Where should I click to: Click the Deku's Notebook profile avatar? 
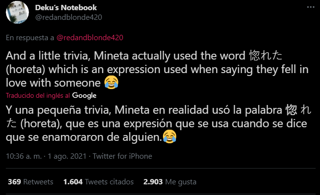pos(19,14)
